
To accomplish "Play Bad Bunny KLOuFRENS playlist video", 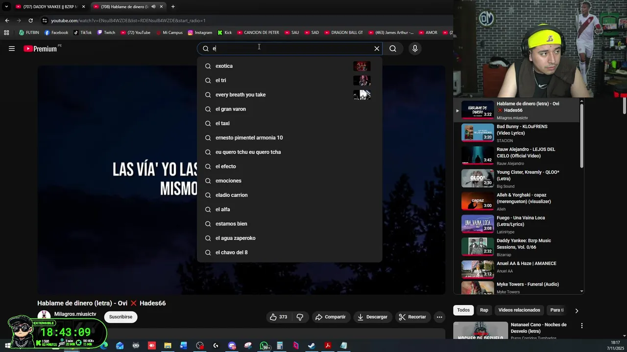I will (x=519, y=133).
